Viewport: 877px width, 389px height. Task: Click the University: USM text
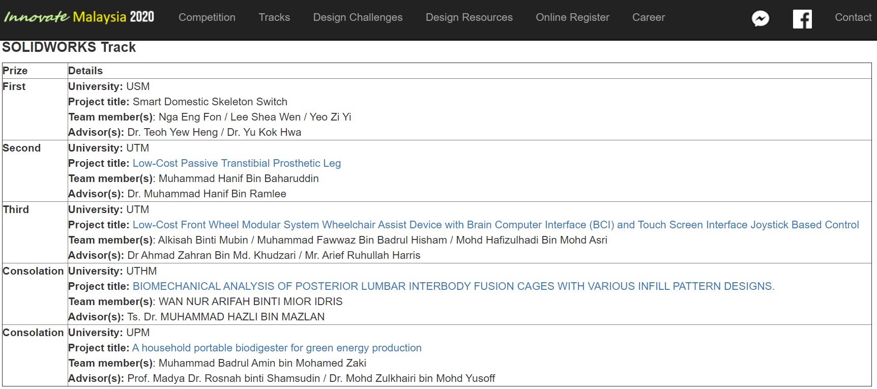coord(109,86)
